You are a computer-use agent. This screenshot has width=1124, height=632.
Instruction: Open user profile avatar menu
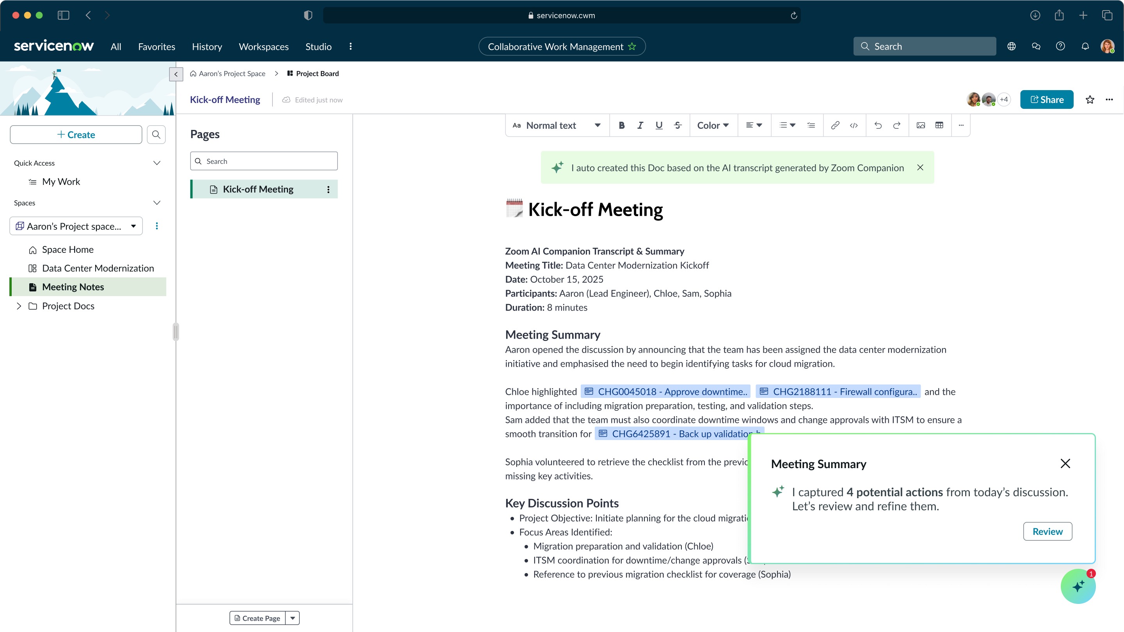(1108, 47)
